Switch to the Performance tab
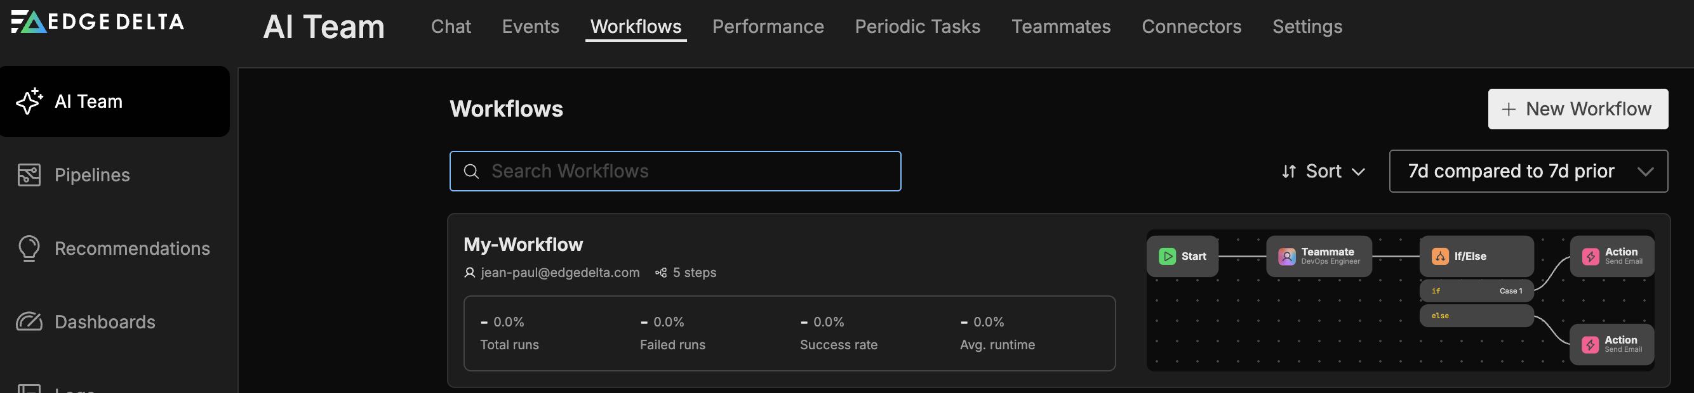The width and height of the screenshot is (1694, 393). coord(768,26)
